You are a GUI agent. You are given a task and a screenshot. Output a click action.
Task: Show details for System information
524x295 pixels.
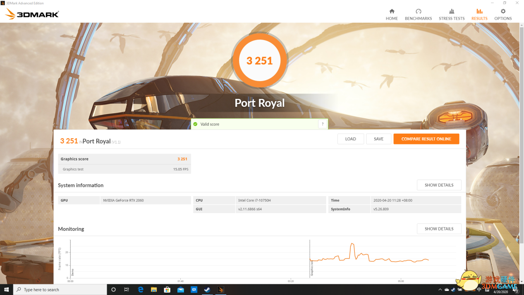click(x=439, y=185)
